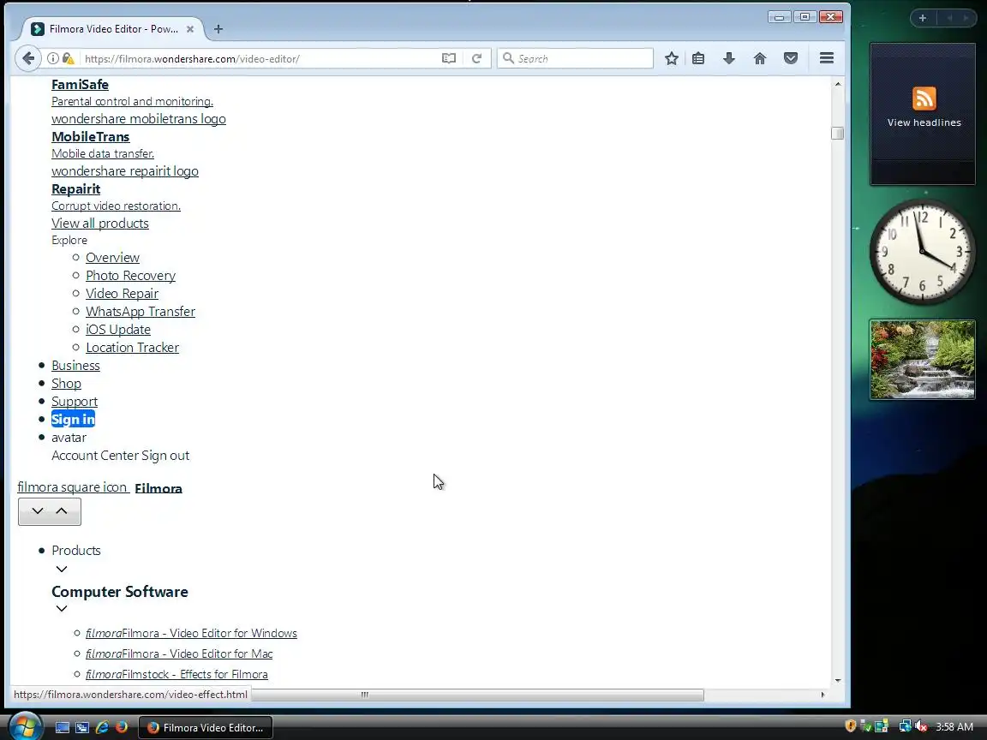The width and height of the screenshot is (987, 740).
Task: Open the MobileTrans product link
Action: [91, 136]
